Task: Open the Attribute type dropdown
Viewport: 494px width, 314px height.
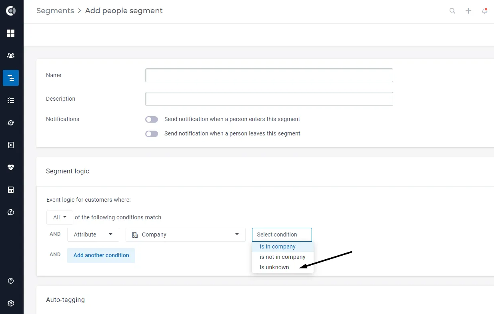Action: pos(93,235)
